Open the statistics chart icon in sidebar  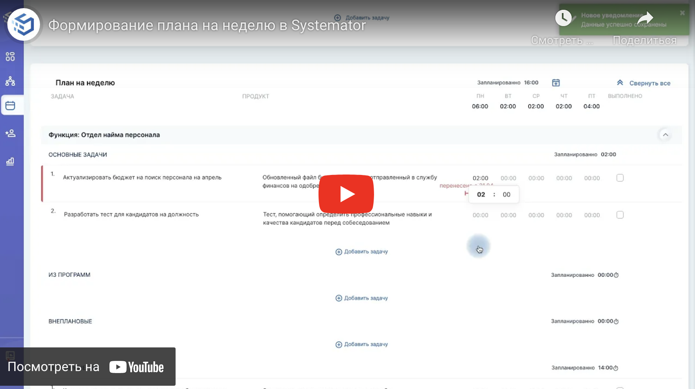(10, 161)
